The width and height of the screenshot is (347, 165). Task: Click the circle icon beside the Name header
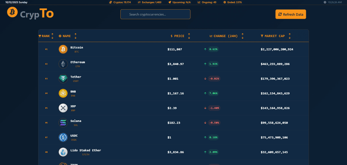click(x=60, y=36)
